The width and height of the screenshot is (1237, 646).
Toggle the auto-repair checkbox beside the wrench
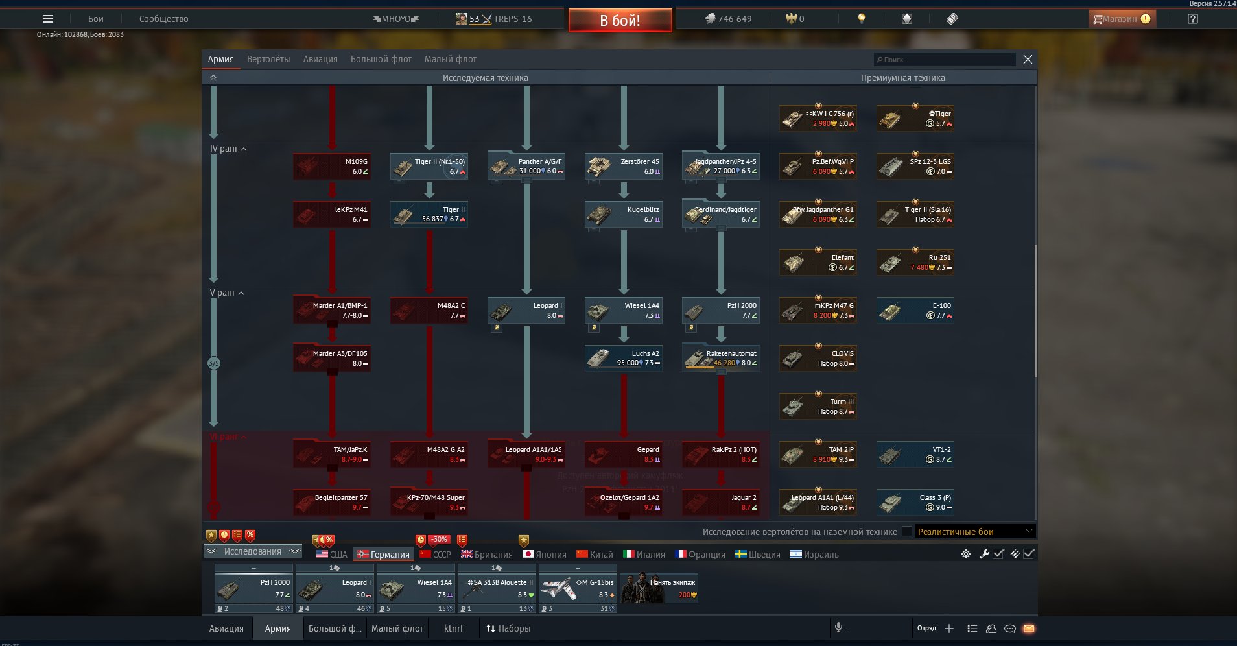(999, 554)
